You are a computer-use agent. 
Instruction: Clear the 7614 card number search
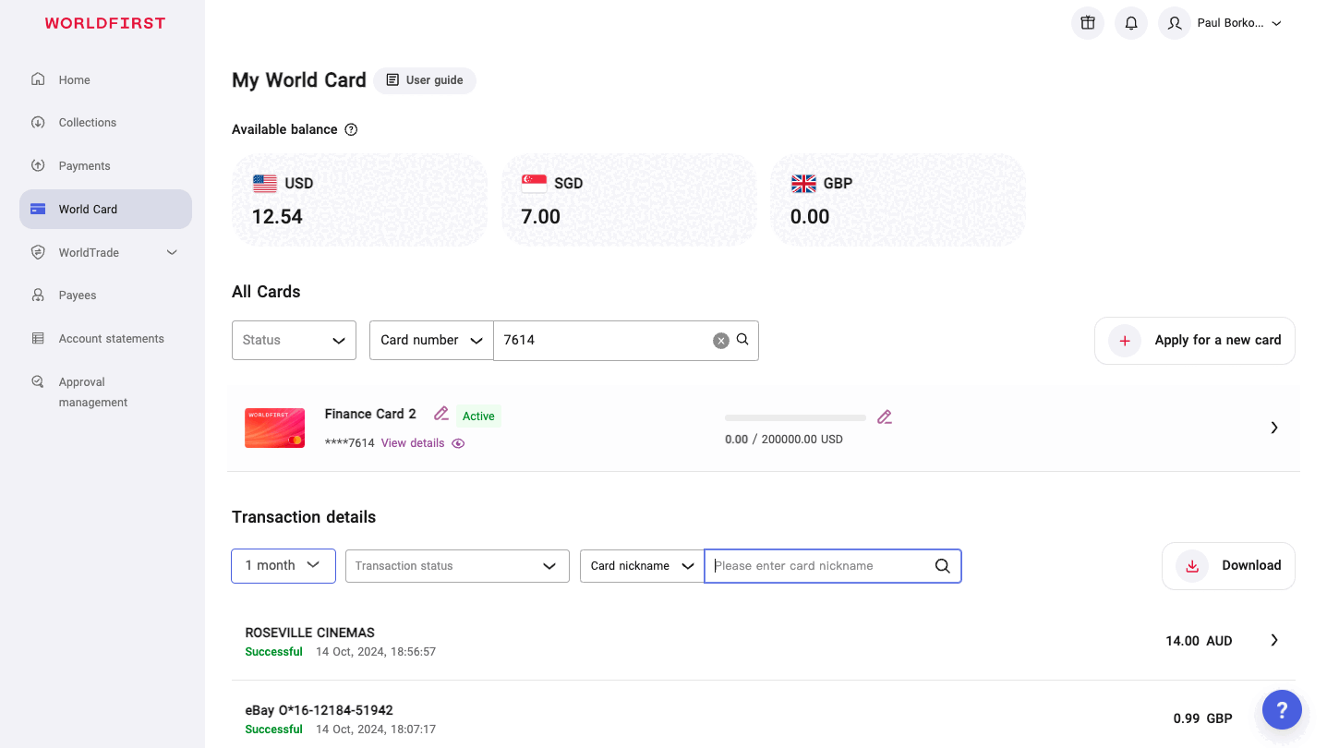point(721,341)
